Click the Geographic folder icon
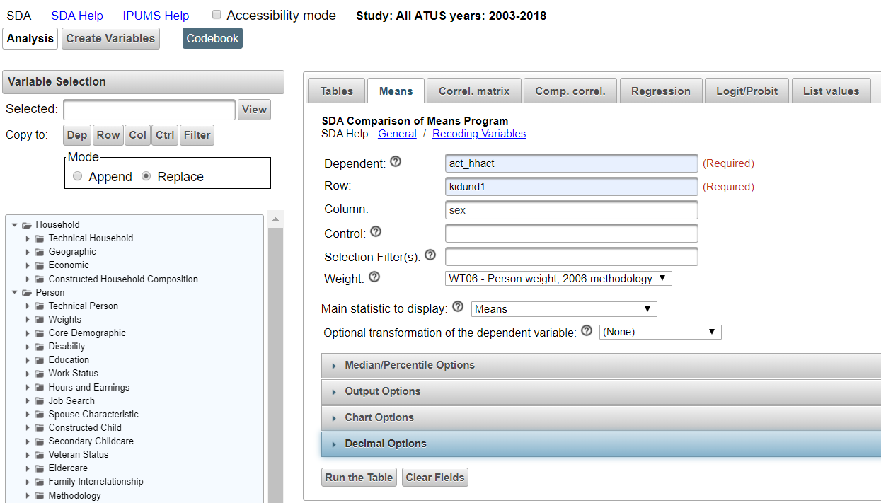The width and height of the screenshot is (881, 503). [40, 252]
